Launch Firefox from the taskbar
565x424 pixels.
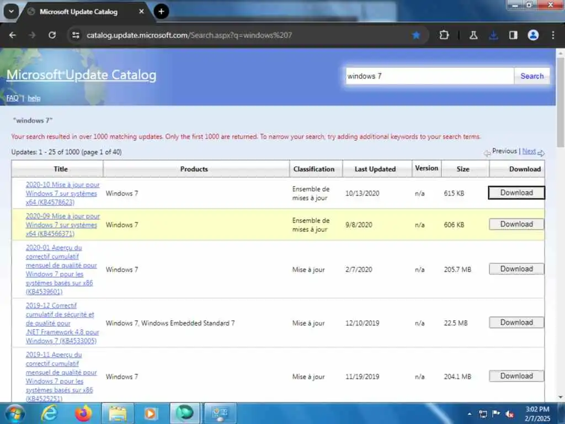[x=83, y=413]
